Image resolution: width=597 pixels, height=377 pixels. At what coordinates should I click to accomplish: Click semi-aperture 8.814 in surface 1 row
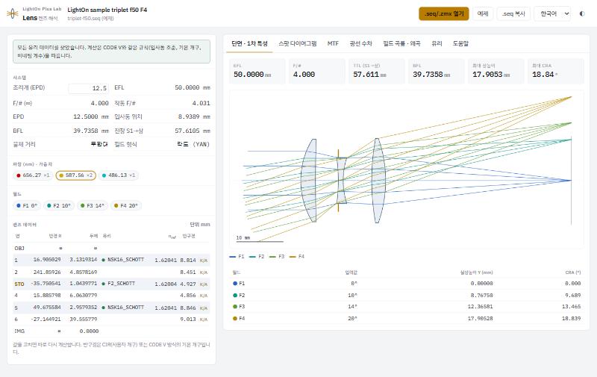coord(188,261)
